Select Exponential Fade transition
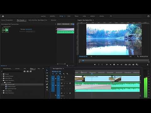 12,89
